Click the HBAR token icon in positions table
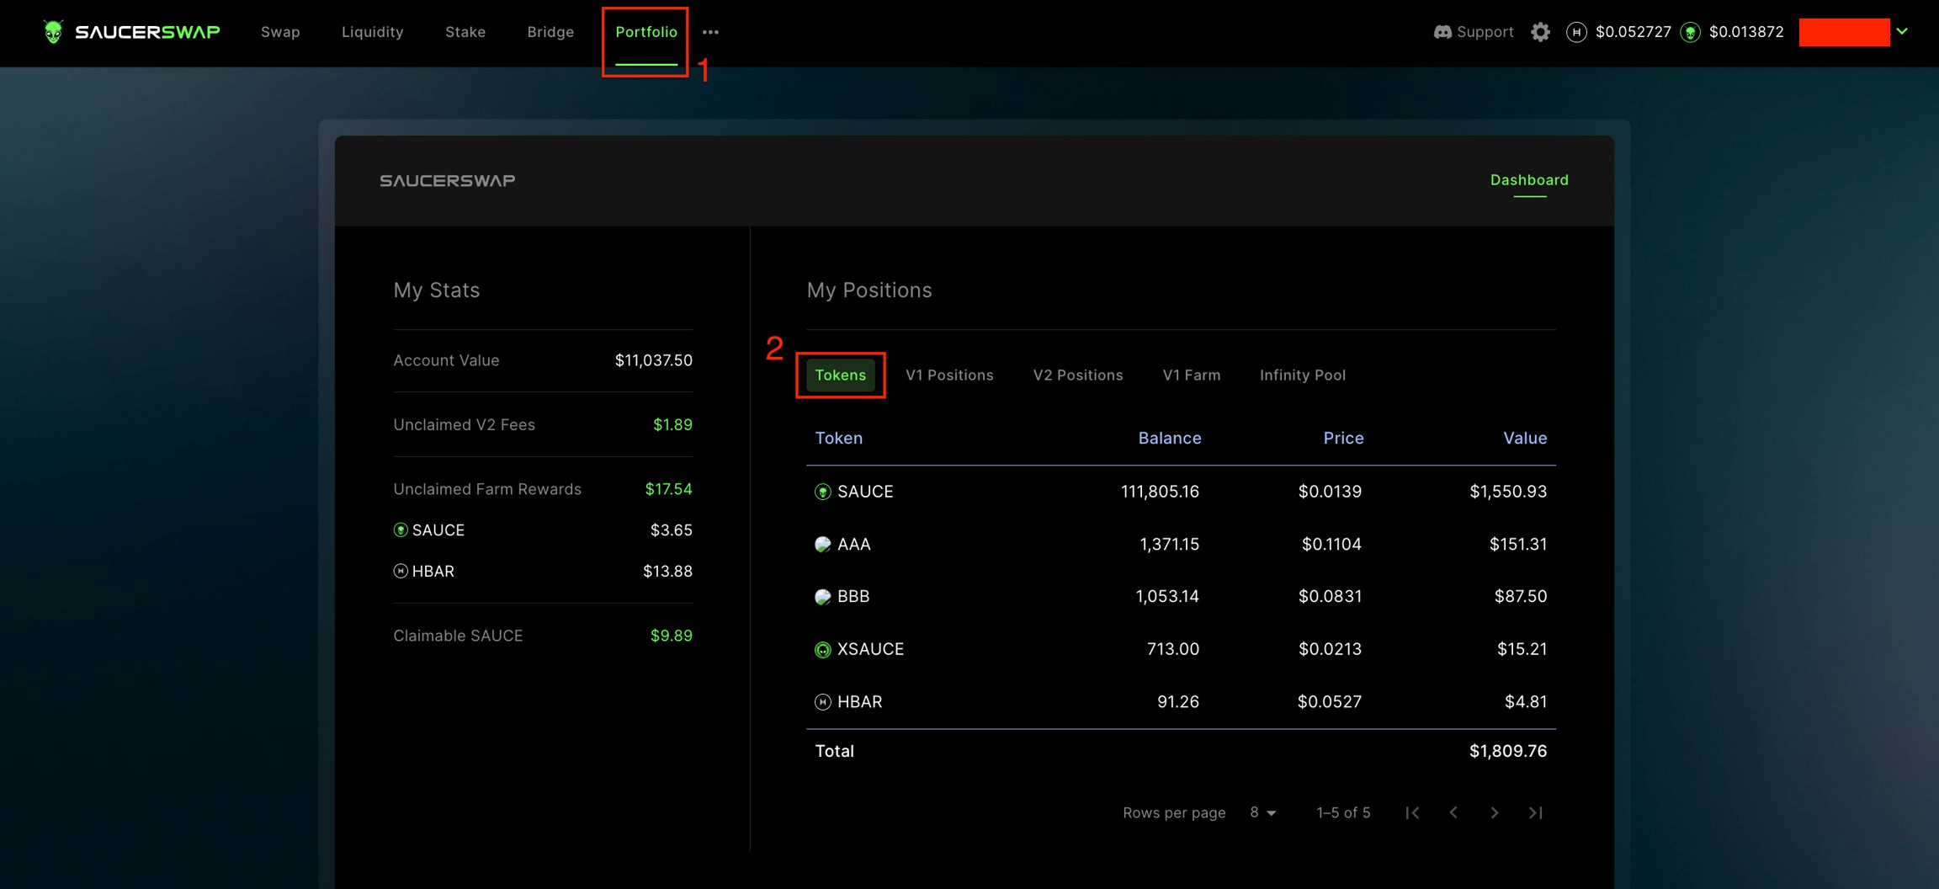The height and width of the screenshot is (889, 1939). [x=823, y=702]
